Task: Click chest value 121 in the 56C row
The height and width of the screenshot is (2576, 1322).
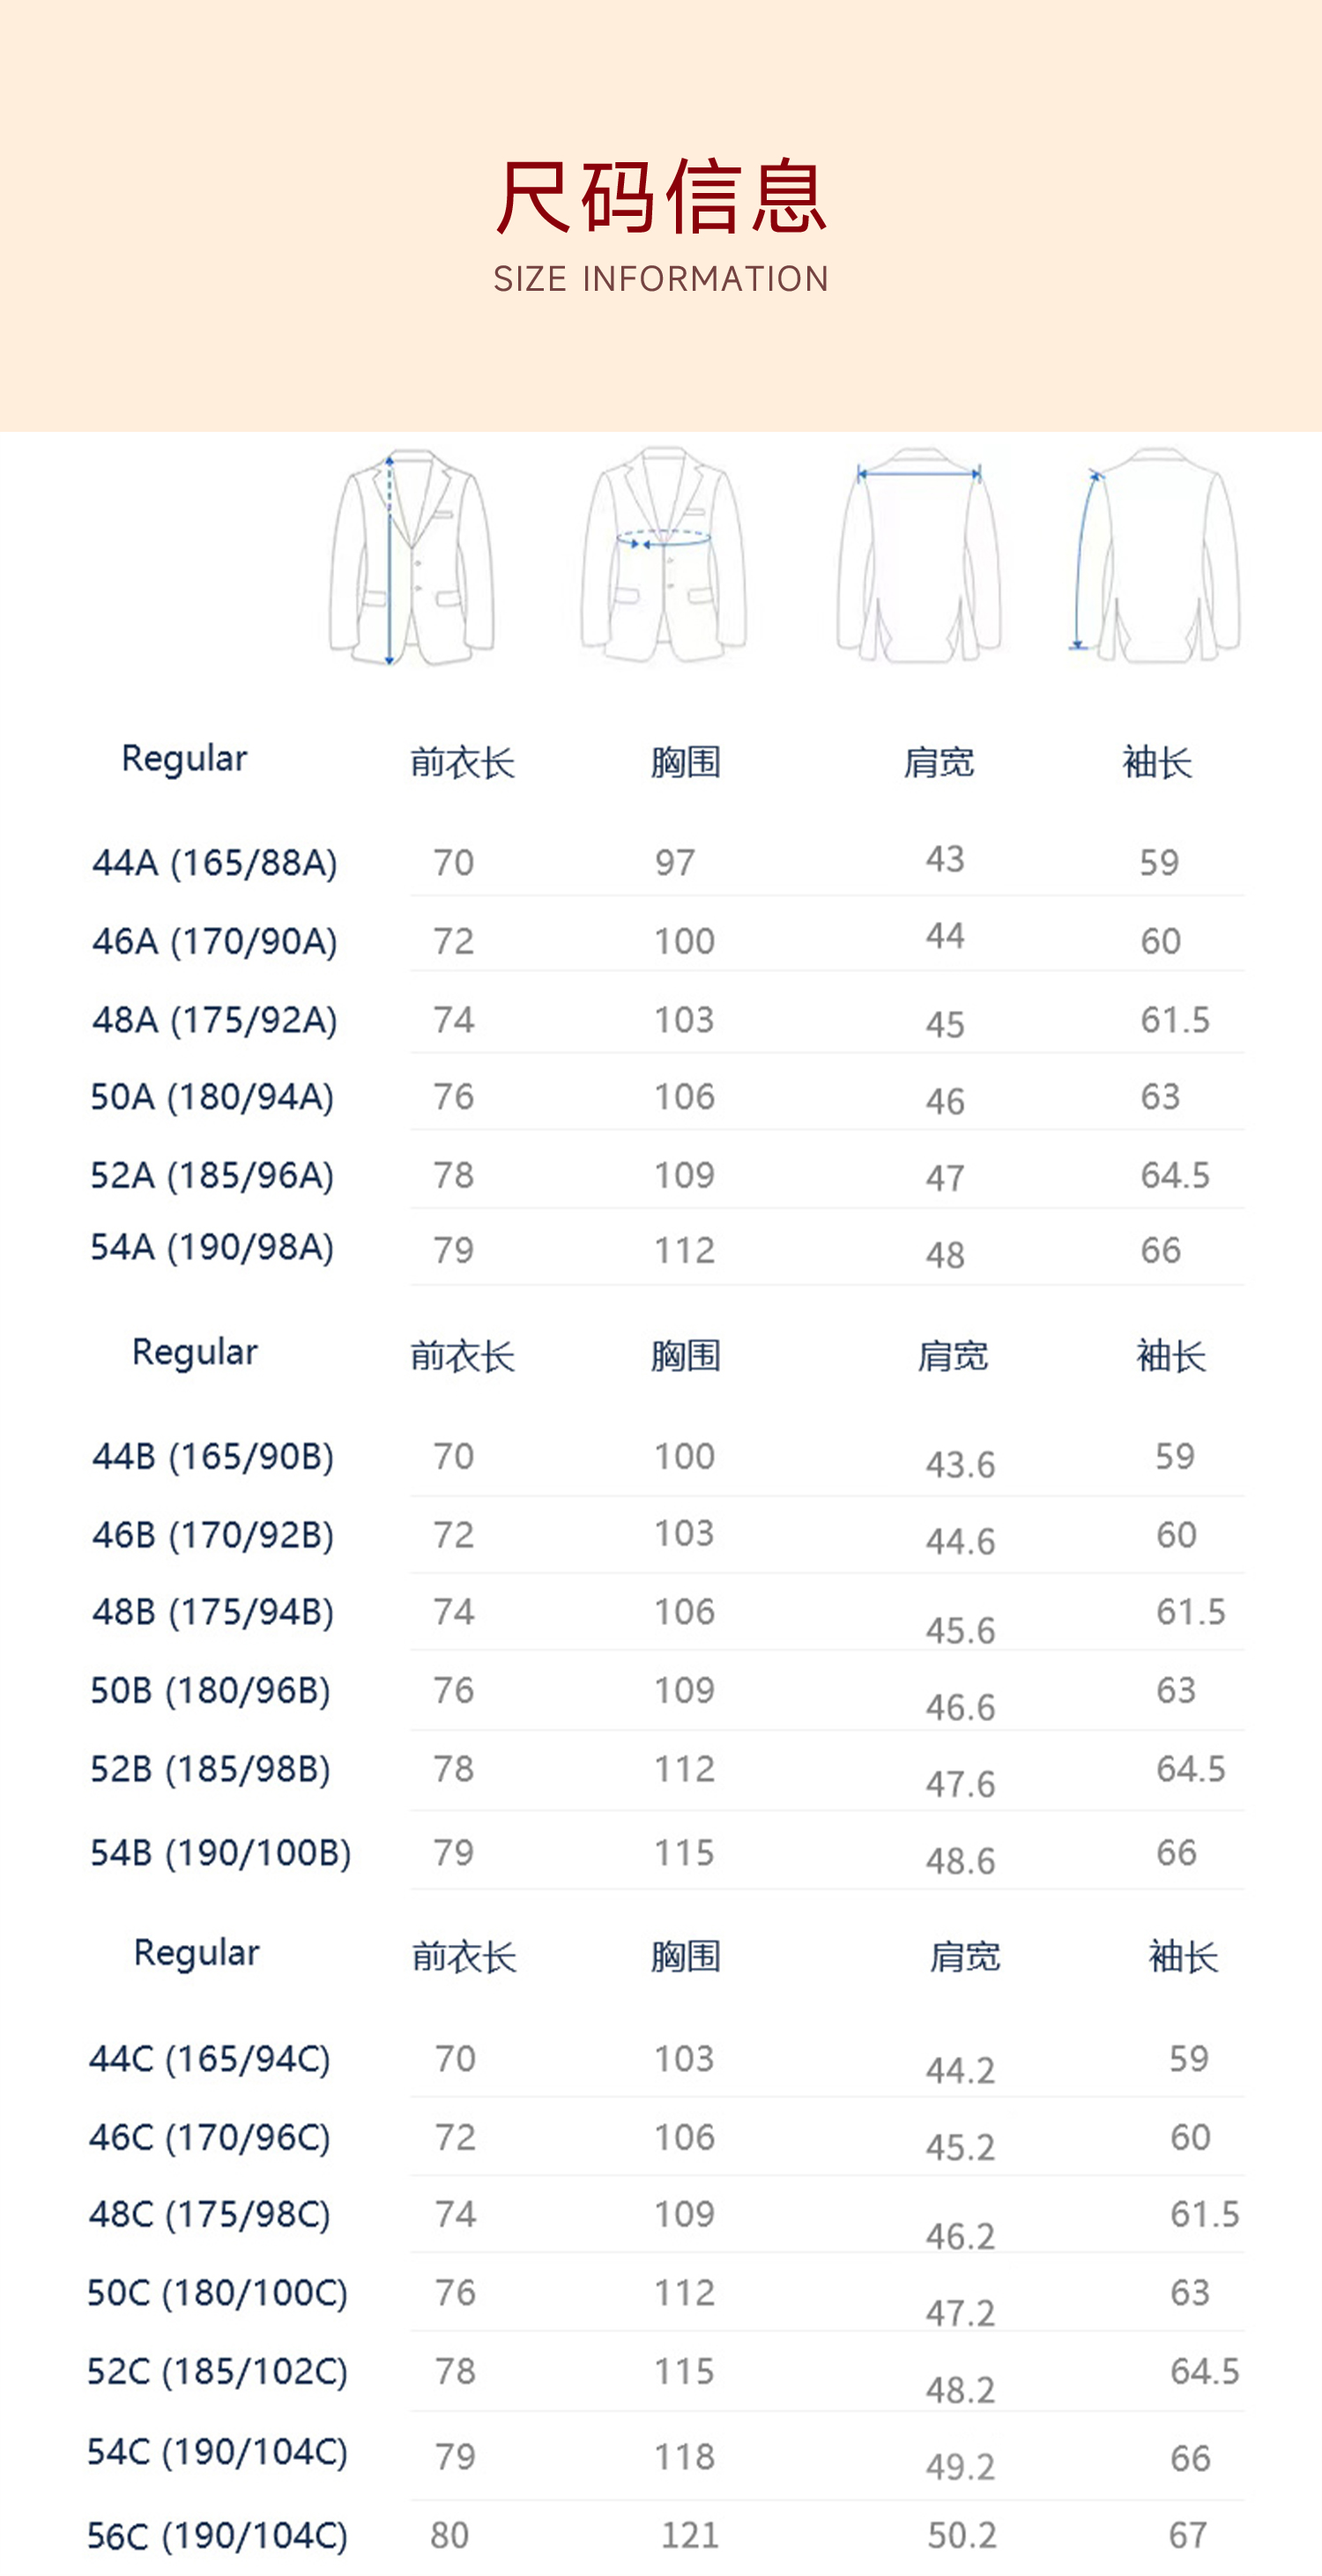Action: tap(689, 2535)
